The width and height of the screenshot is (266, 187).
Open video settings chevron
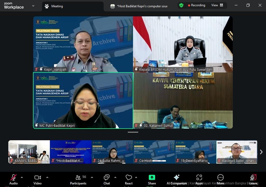47,177
